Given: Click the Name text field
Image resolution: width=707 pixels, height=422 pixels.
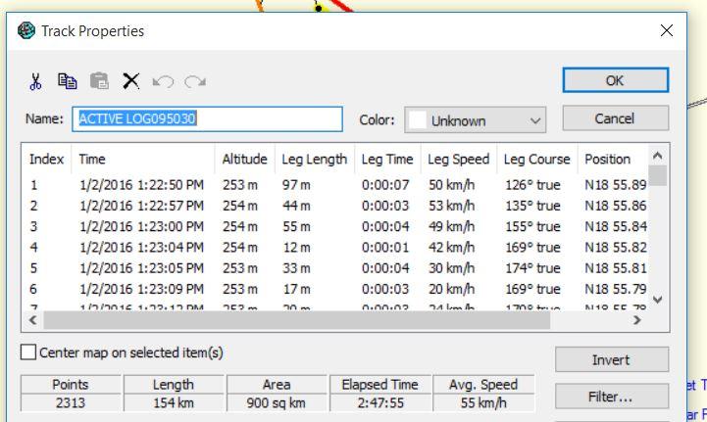Looking at the screenshot, I should [209, 119].
